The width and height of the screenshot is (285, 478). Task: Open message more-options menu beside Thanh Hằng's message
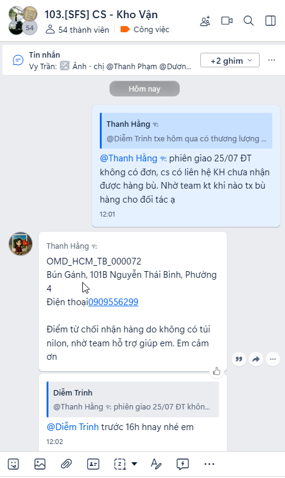[273, 359]
